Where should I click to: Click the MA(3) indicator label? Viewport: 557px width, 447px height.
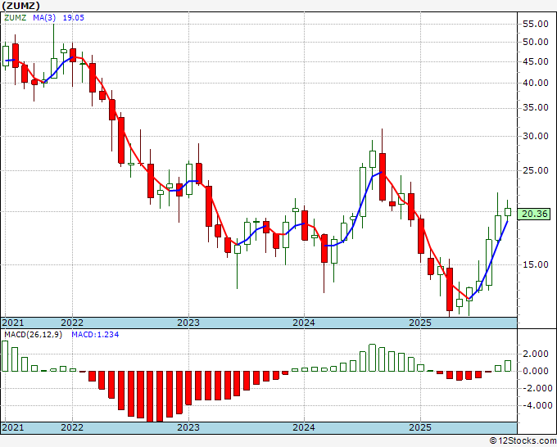tap(44, 17)
